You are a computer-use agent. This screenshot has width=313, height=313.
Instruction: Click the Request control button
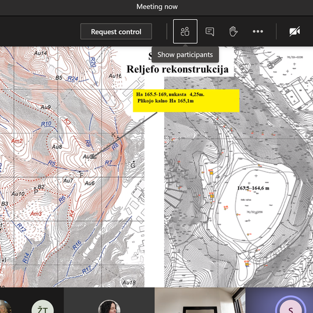tap(116, 31)
